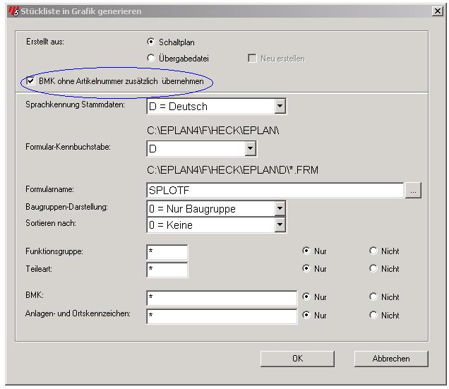Click the Erstellt aus: label
The height and width of the screenshot is (389, 449).
tap(45, 42)
